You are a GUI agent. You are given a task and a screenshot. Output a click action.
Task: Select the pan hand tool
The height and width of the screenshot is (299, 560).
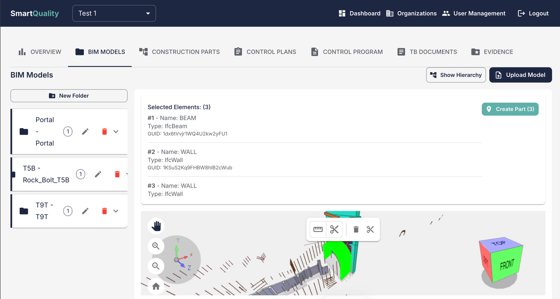pyautogui.click(x=156, y=226)
